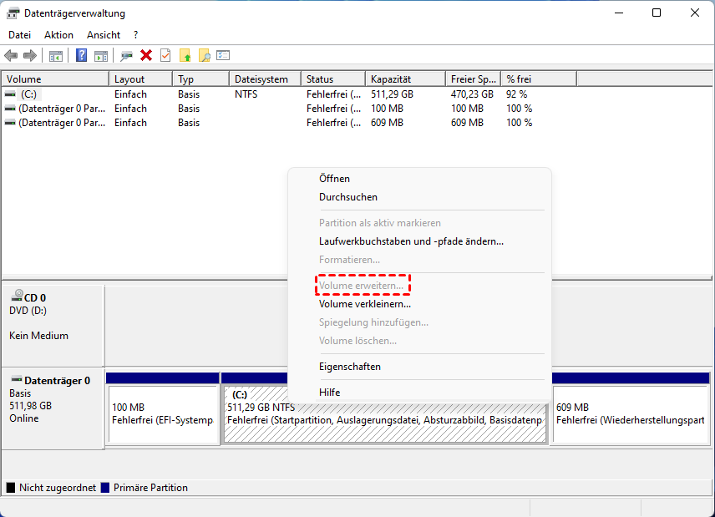Click the CD 0 disc drive icon
This screenshot has height=517, width=715.
pyautogui.click(x=18, y=296)
